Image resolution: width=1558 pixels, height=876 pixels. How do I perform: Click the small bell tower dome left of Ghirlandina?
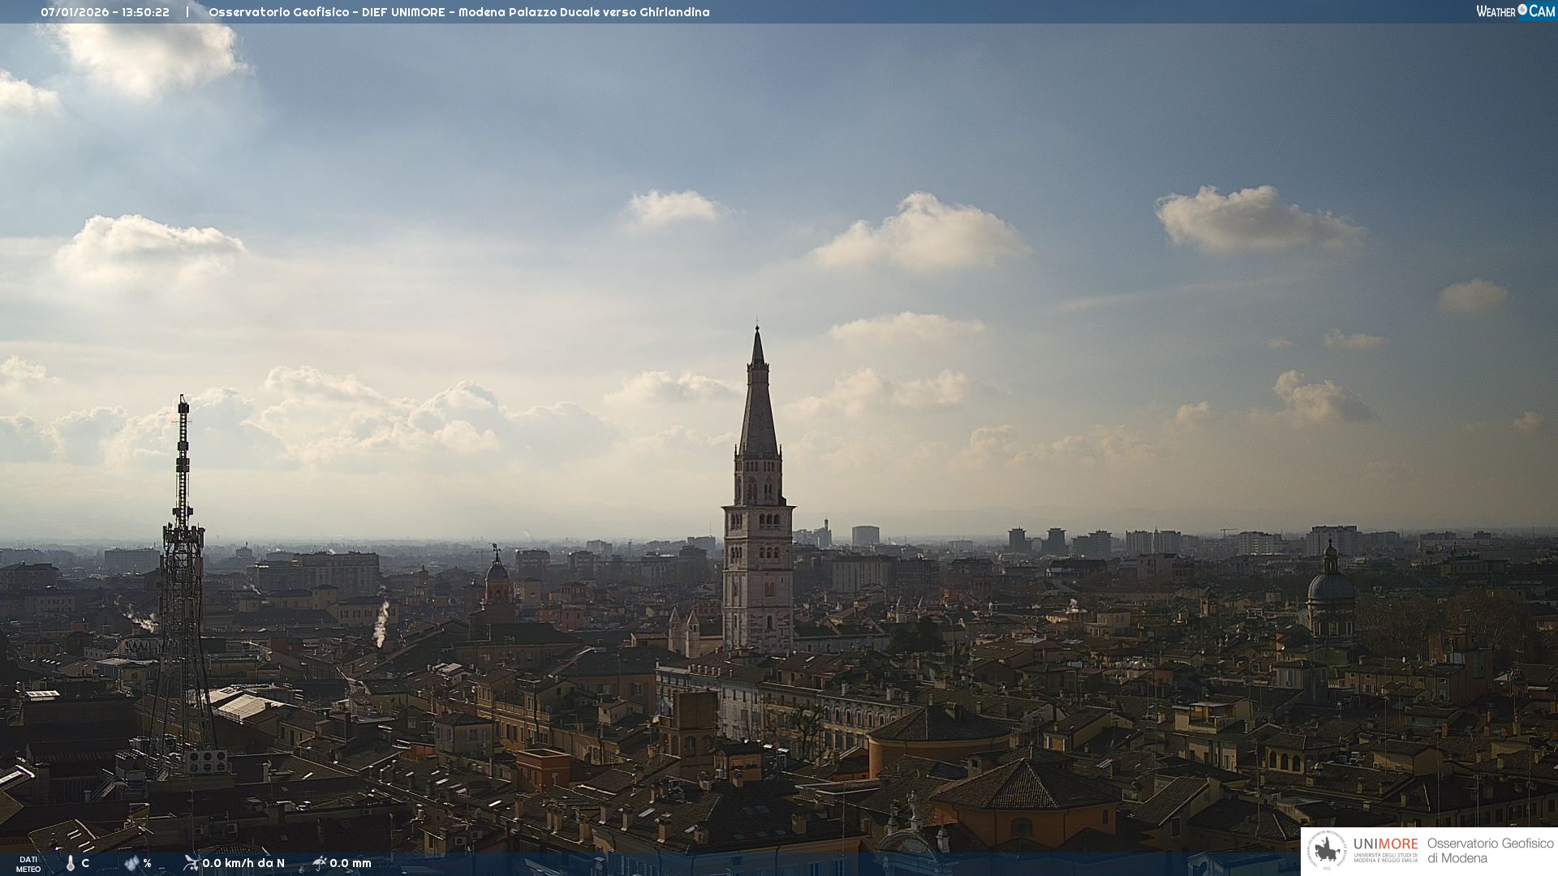pyautogui.click(x=497, y=570)
